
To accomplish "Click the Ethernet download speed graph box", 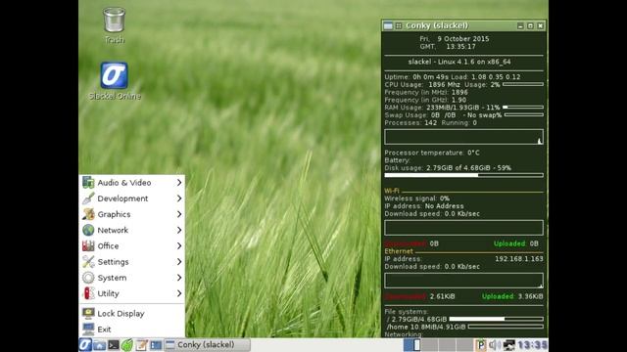I will click(x=463, y=281).
